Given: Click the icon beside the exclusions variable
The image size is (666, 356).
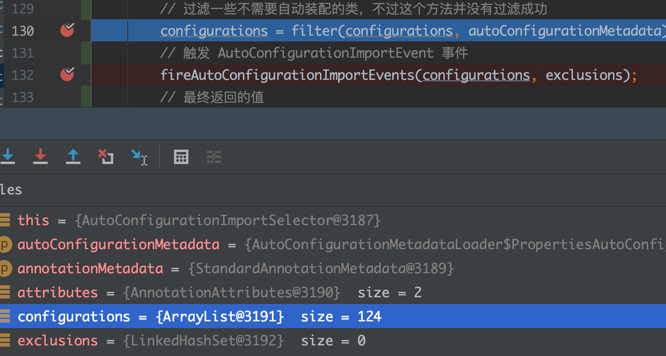Looking at the screenshot, I should pos(5,341).
